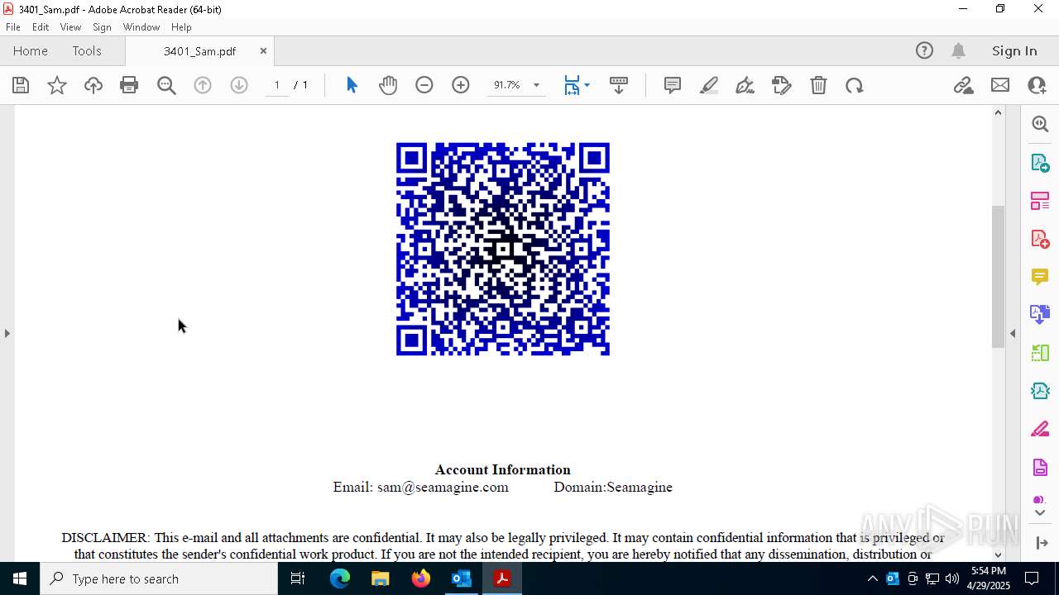Open the notifications bell

coord(958,50)
